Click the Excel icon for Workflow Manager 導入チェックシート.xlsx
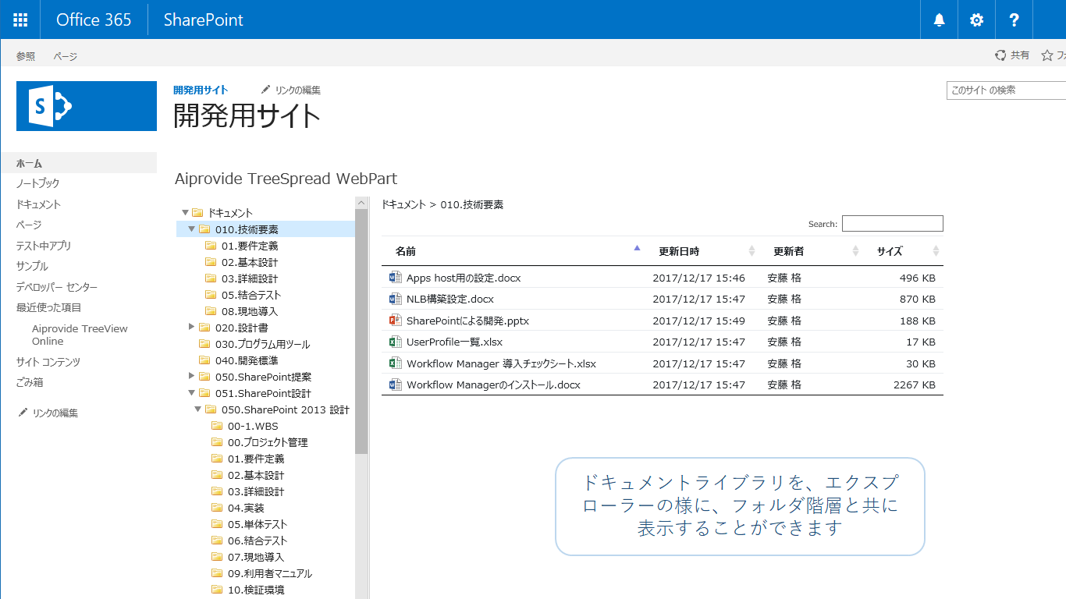The height and width of the screenshot is (599, 1066). coord(395,363)
